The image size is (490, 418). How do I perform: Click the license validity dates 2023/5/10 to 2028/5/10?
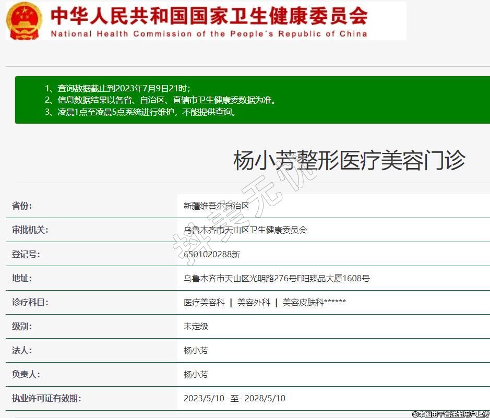(x=234, y=398)
